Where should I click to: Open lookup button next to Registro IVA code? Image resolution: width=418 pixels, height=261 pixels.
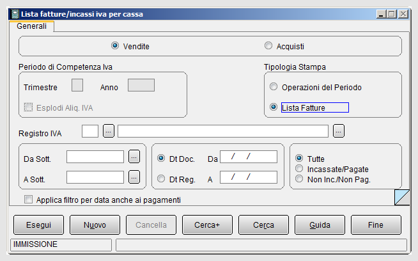(109, 131)
